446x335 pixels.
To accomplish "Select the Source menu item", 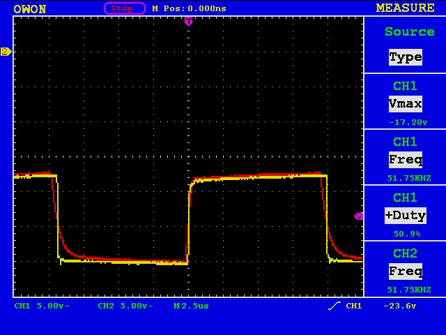I will (x=410, y=31).
